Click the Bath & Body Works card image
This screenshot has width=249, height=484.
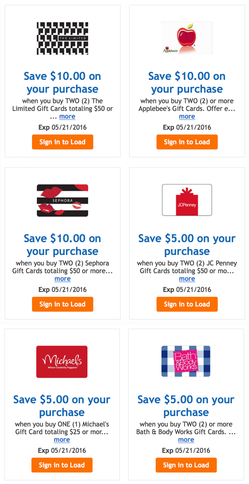186,361
